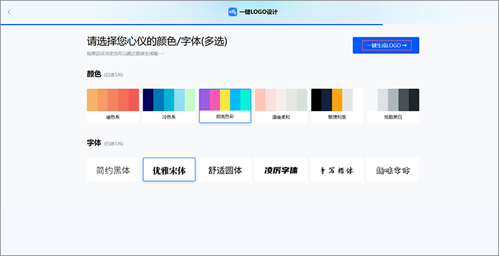Click the 一键LOGO设计 app logo icon
Screen dimensions: 499x256
(x=233, y=12)
